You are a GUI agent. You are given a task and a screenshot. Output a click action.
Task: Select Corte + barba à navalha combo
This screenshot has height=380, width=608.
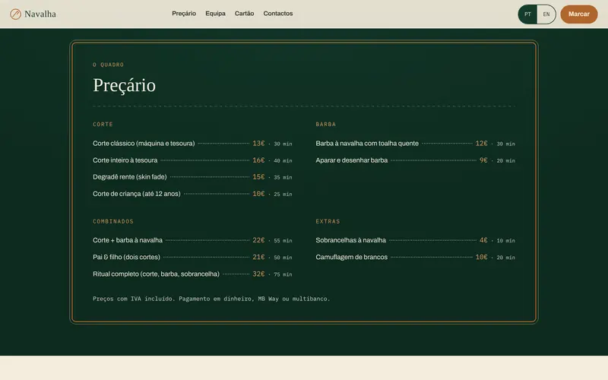127,240
